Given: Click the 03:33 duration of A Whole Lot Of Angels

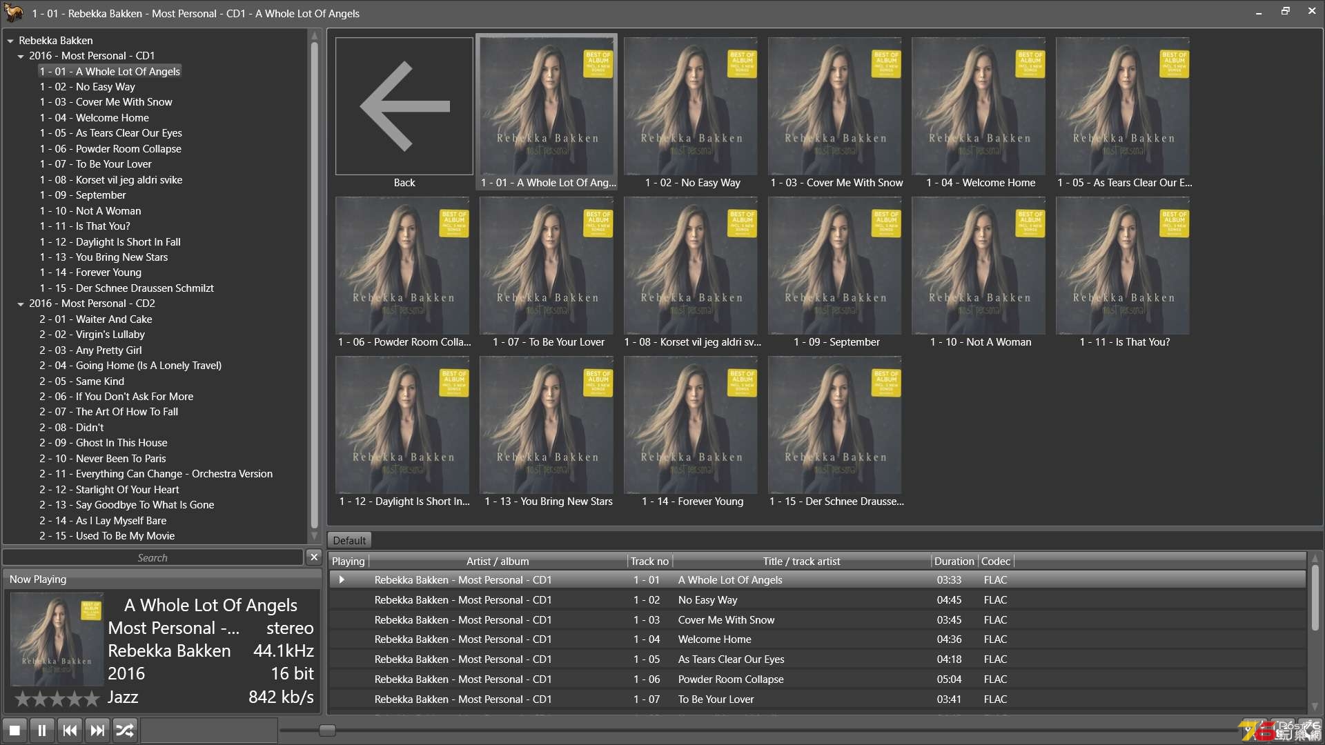Looking at the screenshot, I should (949, 580).
